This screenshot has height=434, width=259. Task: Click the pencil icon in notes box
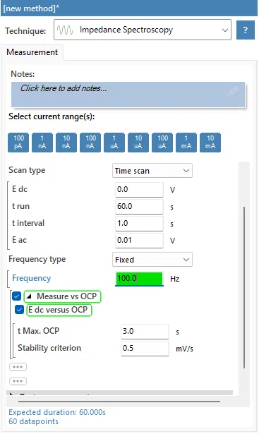tap(232, 90)
